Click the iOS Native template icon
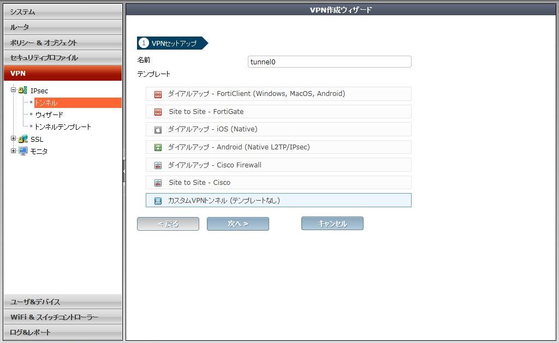 tap(158, 130)
